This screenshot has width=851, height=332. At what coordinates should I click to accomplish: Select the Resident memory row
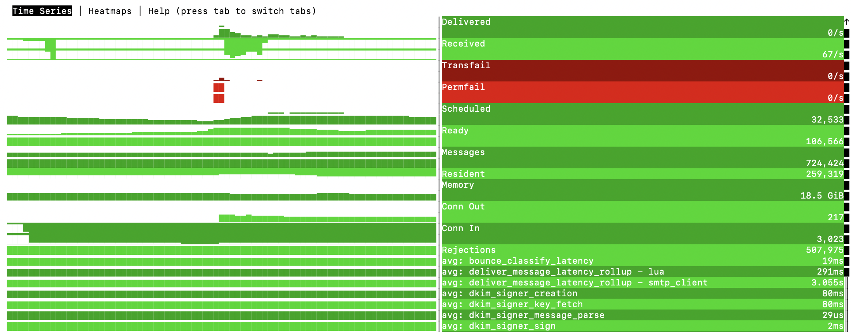641,174
